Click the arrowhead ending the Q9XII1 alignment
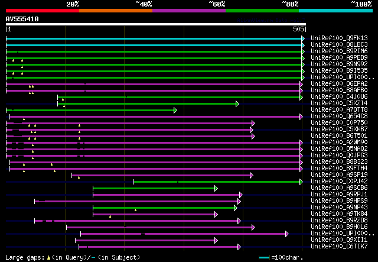Image resolution: width=378 pixels, height=262 pixels. [217, 240]
